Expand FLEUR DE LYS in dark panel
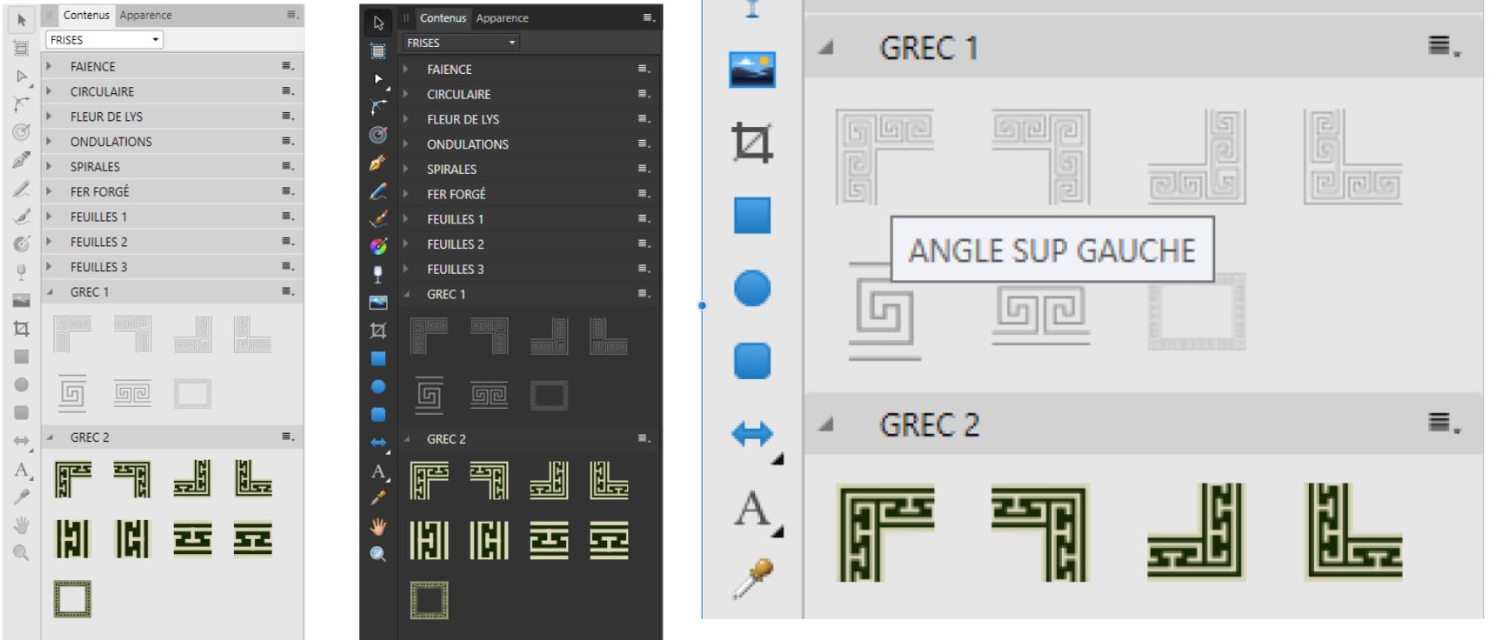The width and height of the screenshot is (1489, 640). [406, 119]
